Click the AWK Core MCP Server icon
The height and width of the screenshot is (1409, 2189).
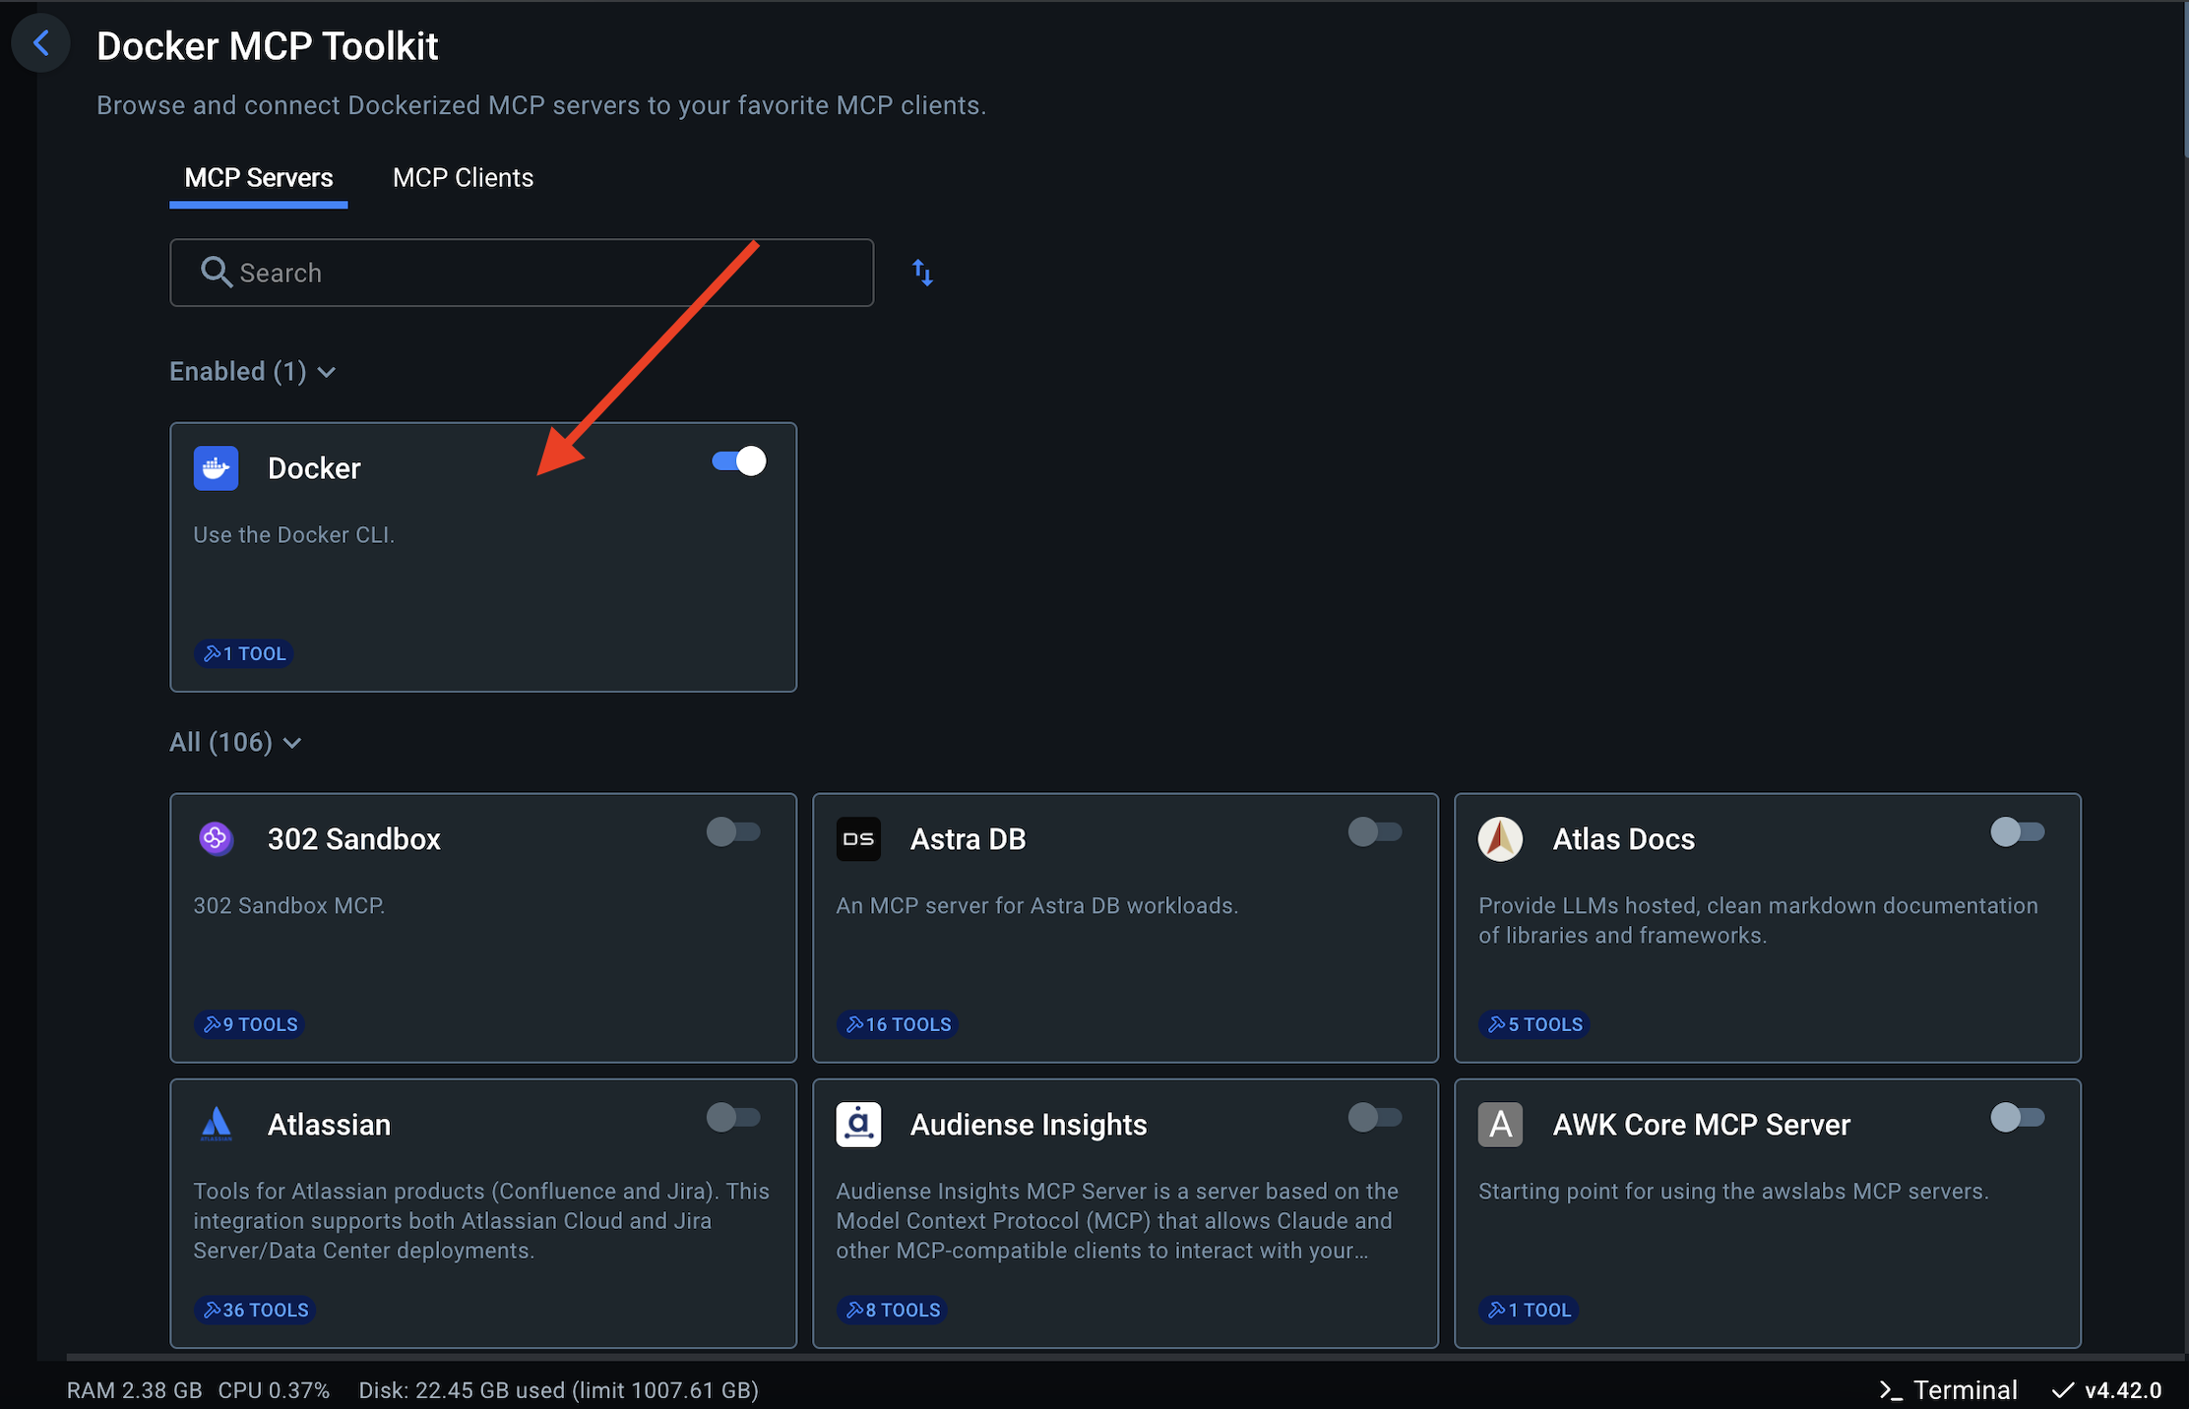pos(1500,1124)
